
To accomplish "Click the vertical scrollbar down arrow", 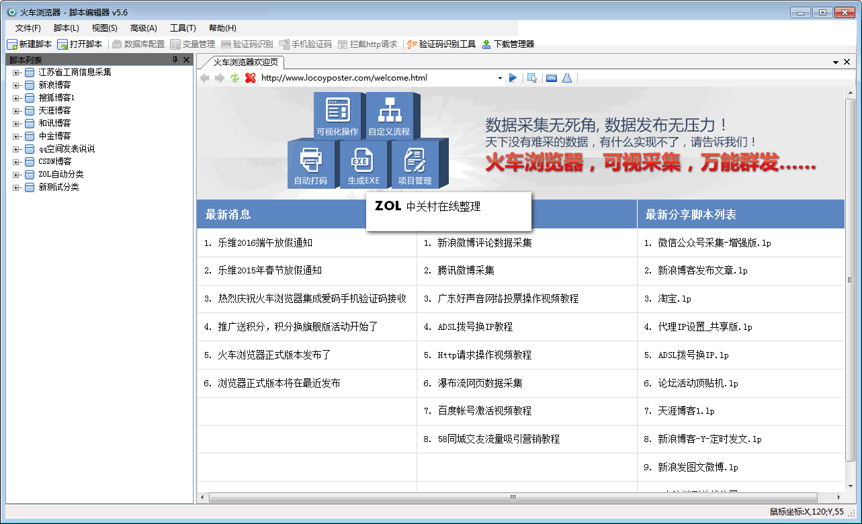I will pos(850,486).
